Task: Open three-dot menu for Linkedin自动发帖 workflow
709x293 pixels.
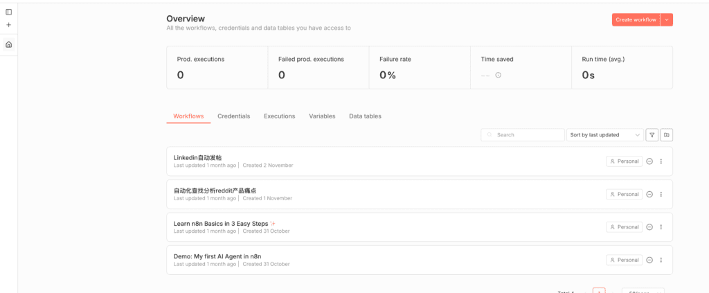Action: [661, 161]
